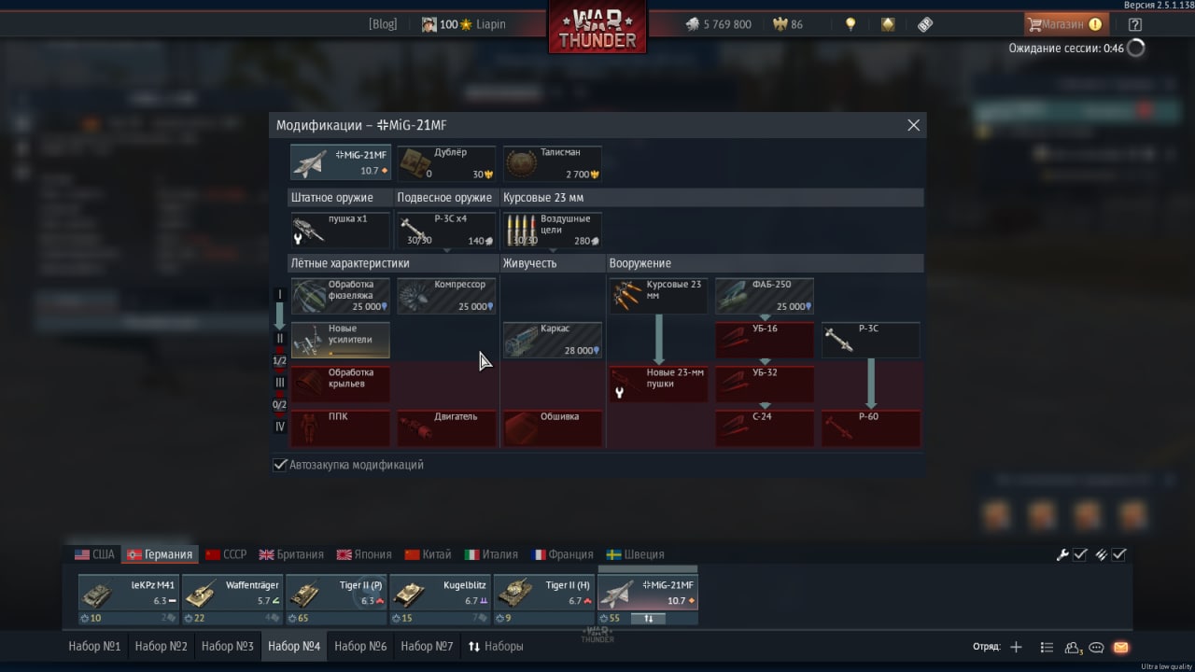1195x672 pixels.
Task: Select the Каркас modification
Action: pos(553,340)
